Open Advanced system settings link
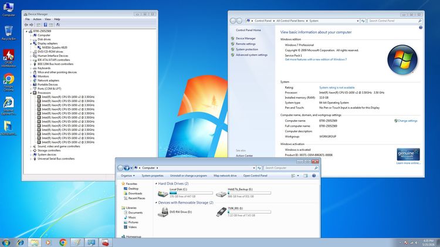440x247 pixels. pyautogui.click(x=252, y=55)
